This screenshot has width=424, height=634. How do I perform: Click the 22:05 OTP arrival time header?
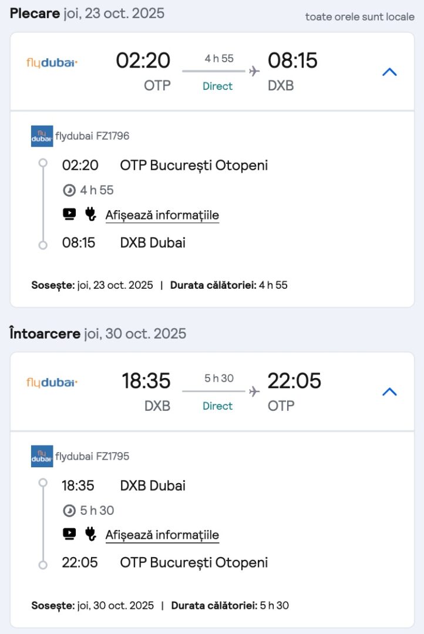[x=294, y=382]
